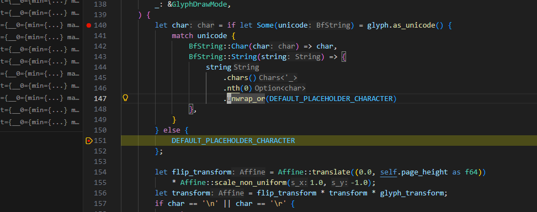Screen dimensions: 537x212
Task: Click line number 144 in the gutter
Action: pos(100,67)
